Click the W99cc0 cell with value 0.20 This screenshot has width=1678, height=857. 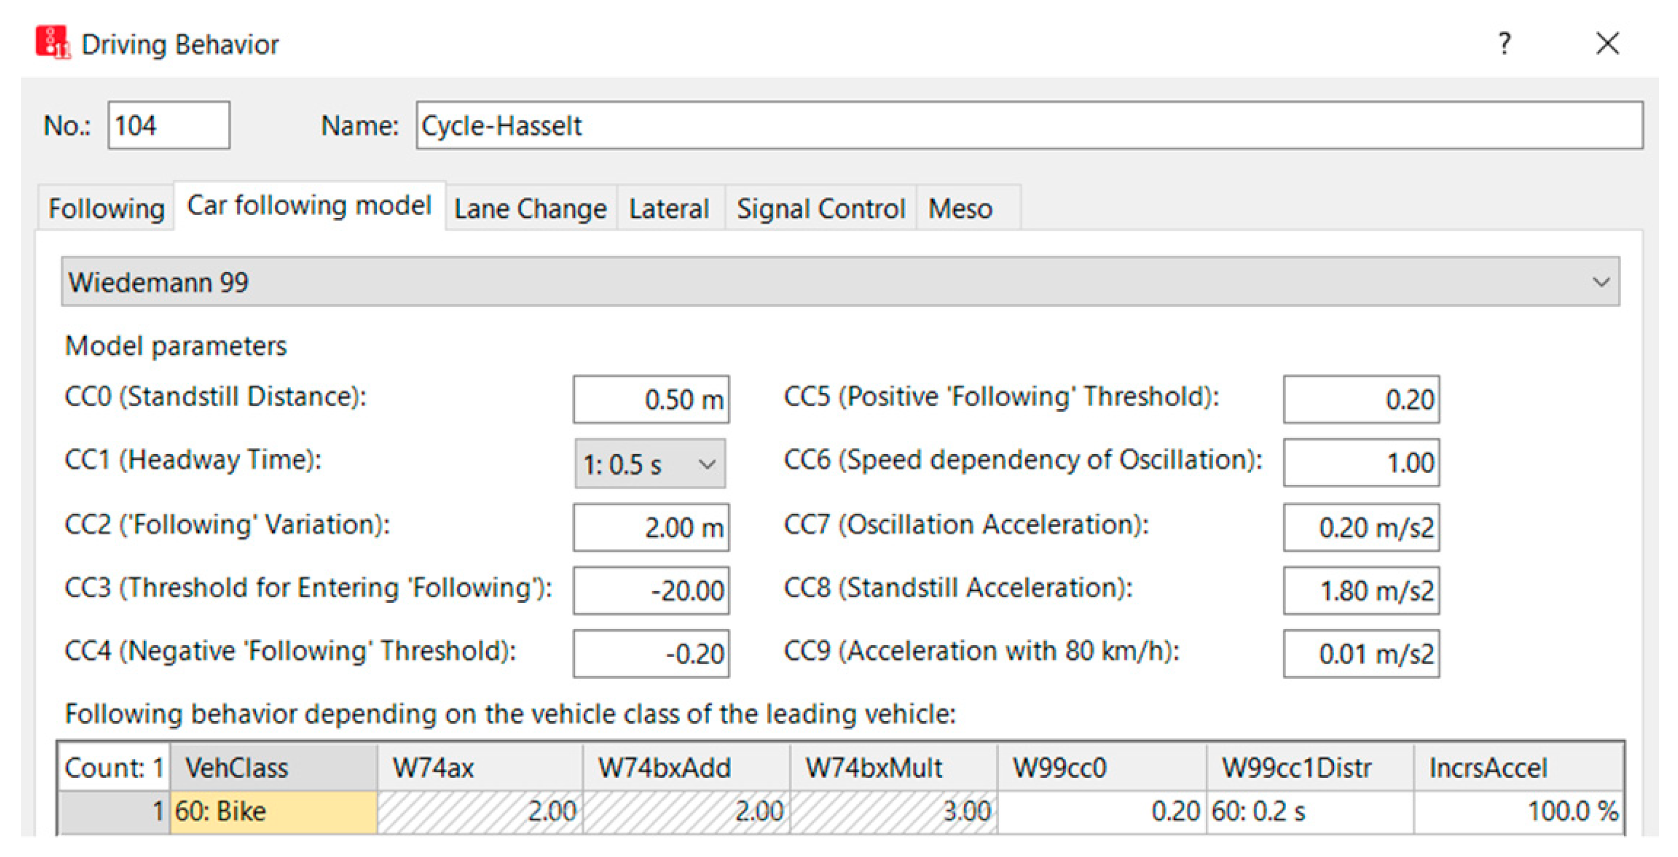1102,812
